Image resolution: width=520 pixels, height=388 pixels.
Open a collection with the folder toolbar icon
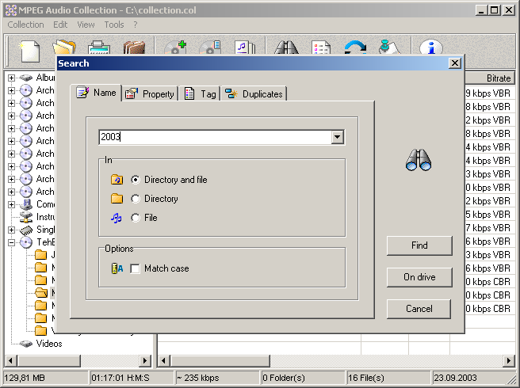(64, 48)
